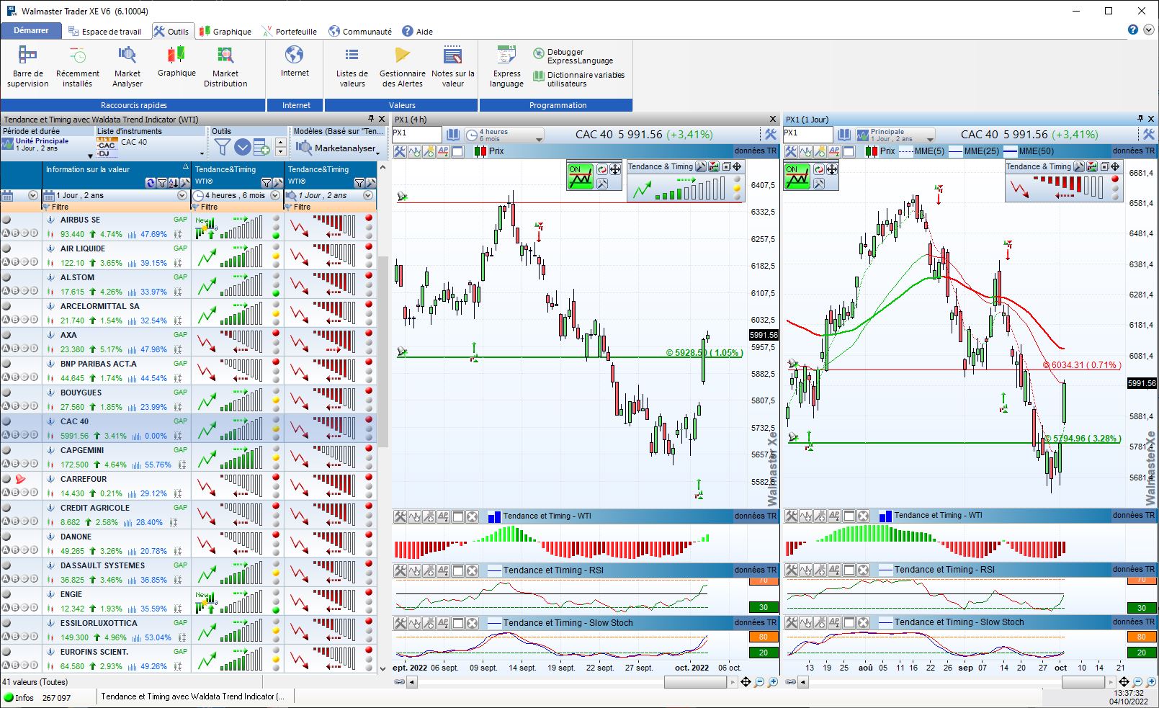Open help question mark icon at top right
This screenshot has width=1159, height=708.
(x=1132, y=30)
